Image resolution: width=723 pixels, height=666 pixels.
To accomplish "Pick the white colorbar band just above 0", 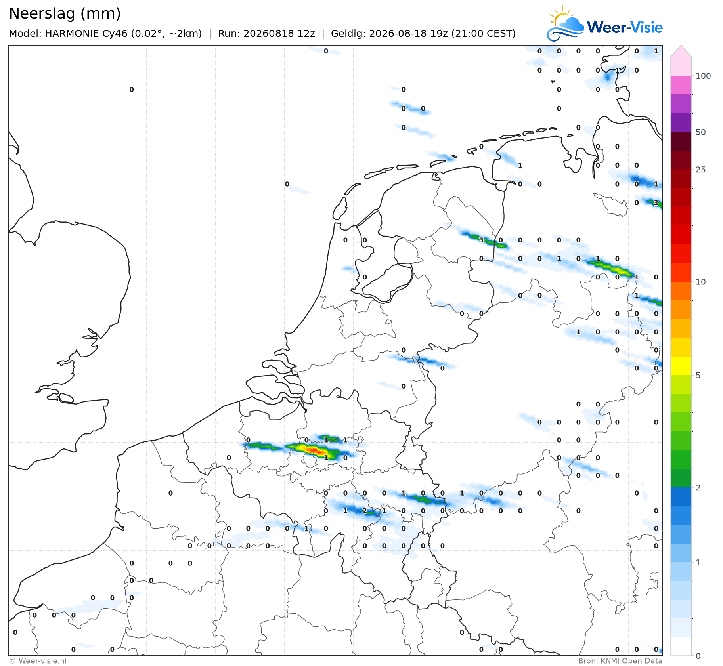I will 681,646.
